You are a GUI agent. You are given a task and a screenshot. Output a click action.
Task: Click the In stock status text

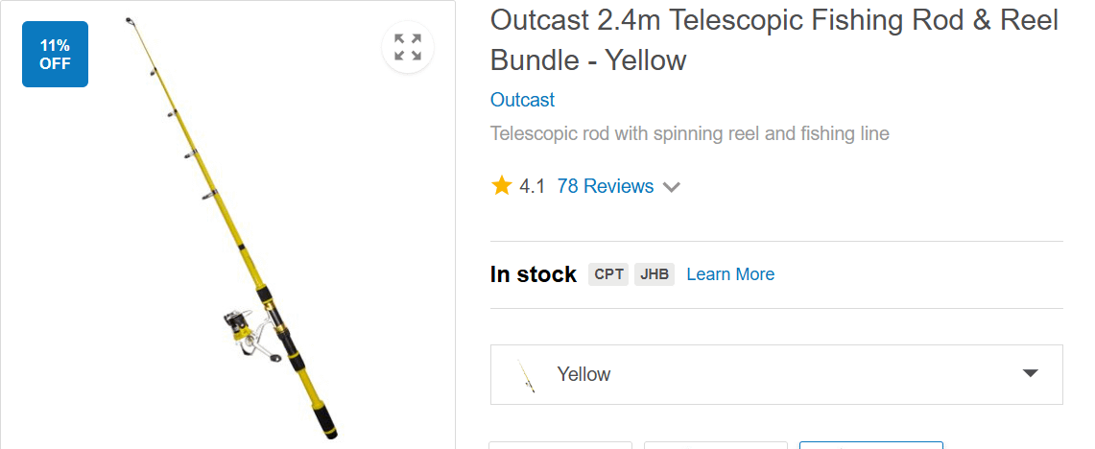coord(533,274)
